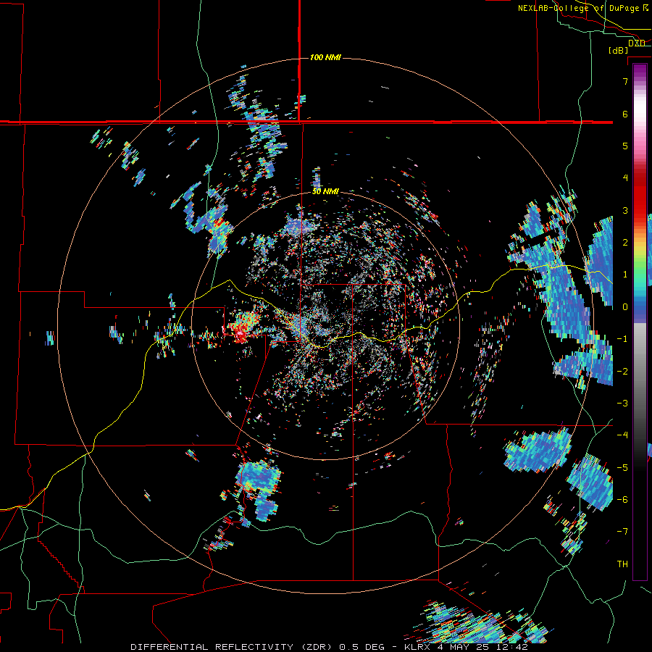Click the "2" value on the color scale

tap(625, 243)
